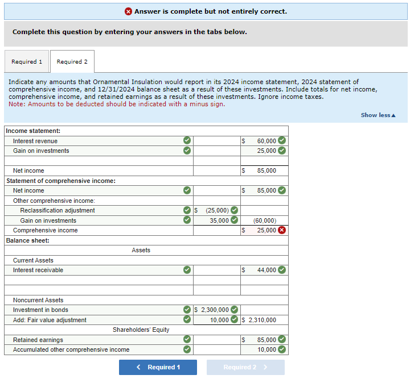Click the Investment in bonds 2,300,000 amount field
The height and width of the screenshot is (379, 410).
click(217, 310)
